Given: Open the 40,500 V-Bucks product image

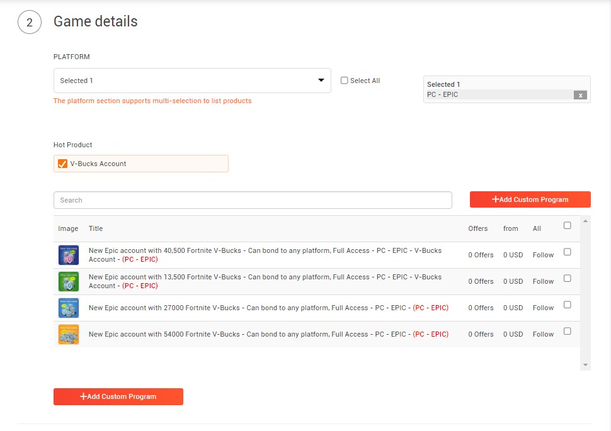Looking at the screenshot, I should (69, 255).
